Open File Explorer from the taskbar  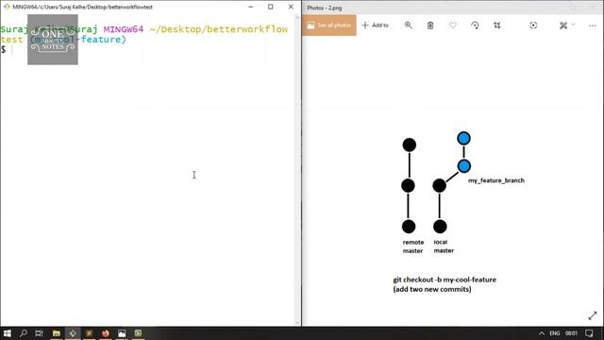coord(57,333)
